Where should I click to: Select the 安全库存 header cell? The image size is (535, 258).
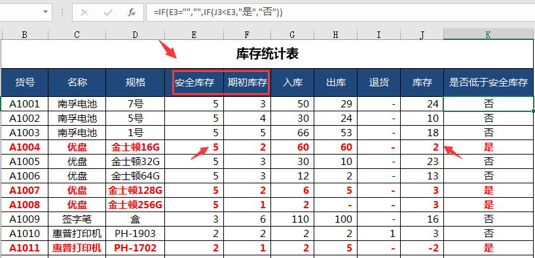[194, 83]
